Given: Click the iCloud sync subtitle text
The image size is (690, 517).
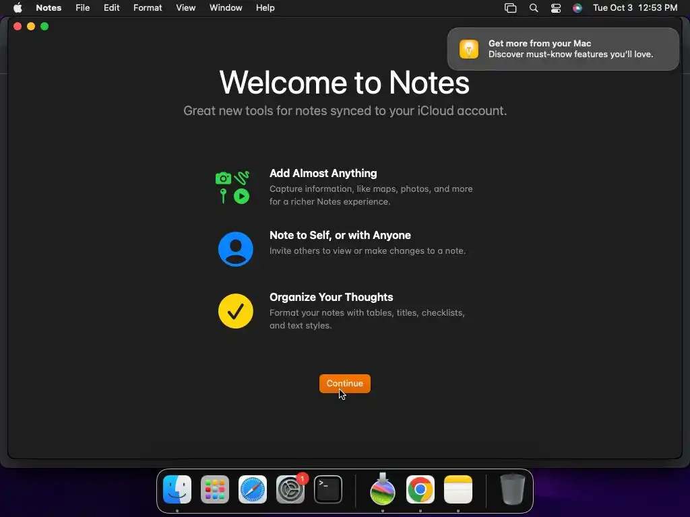Looking at the screenshot, I should 345,111.
